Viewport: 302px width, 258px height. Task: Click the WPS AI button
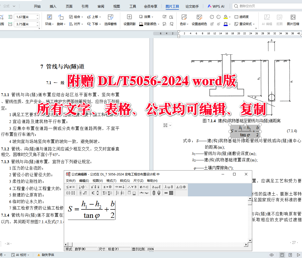click(x=216, y=6)
